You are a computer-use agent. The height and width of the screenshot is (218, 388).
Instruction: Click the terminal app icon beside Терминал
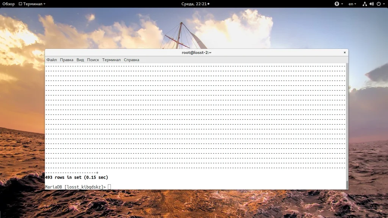20,4
